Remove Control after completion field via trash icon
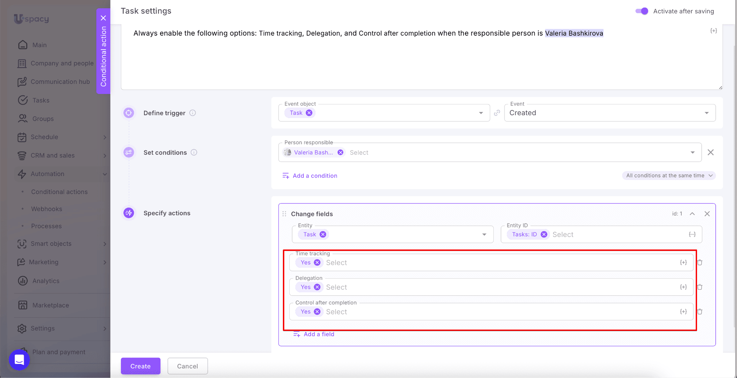The width and height of the screenshot is (737, 378). 700,312
